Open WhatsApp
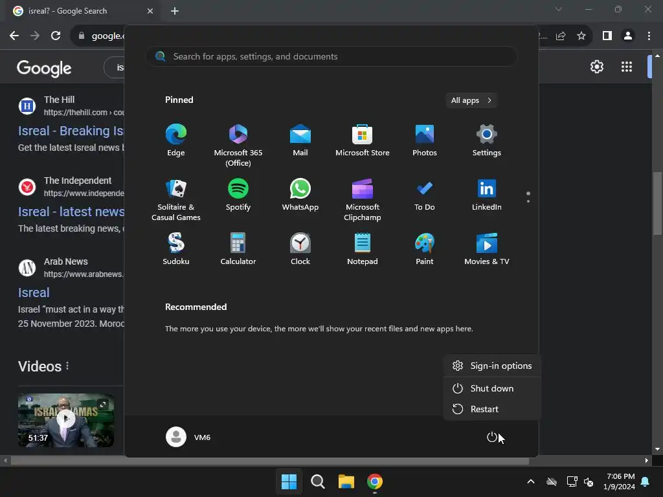The height and width of the screenshot is (497, 663). (300, 195)
